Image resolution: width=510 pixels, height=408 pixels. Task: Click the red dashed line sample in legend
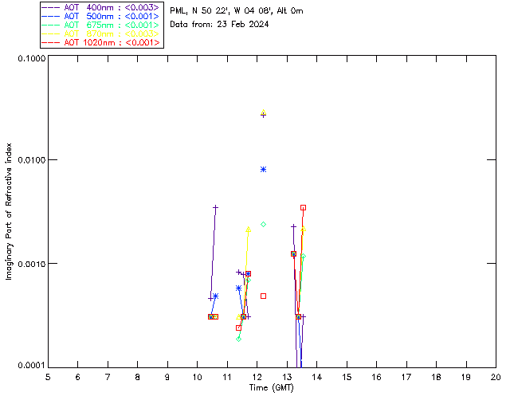tap(51, 42)
